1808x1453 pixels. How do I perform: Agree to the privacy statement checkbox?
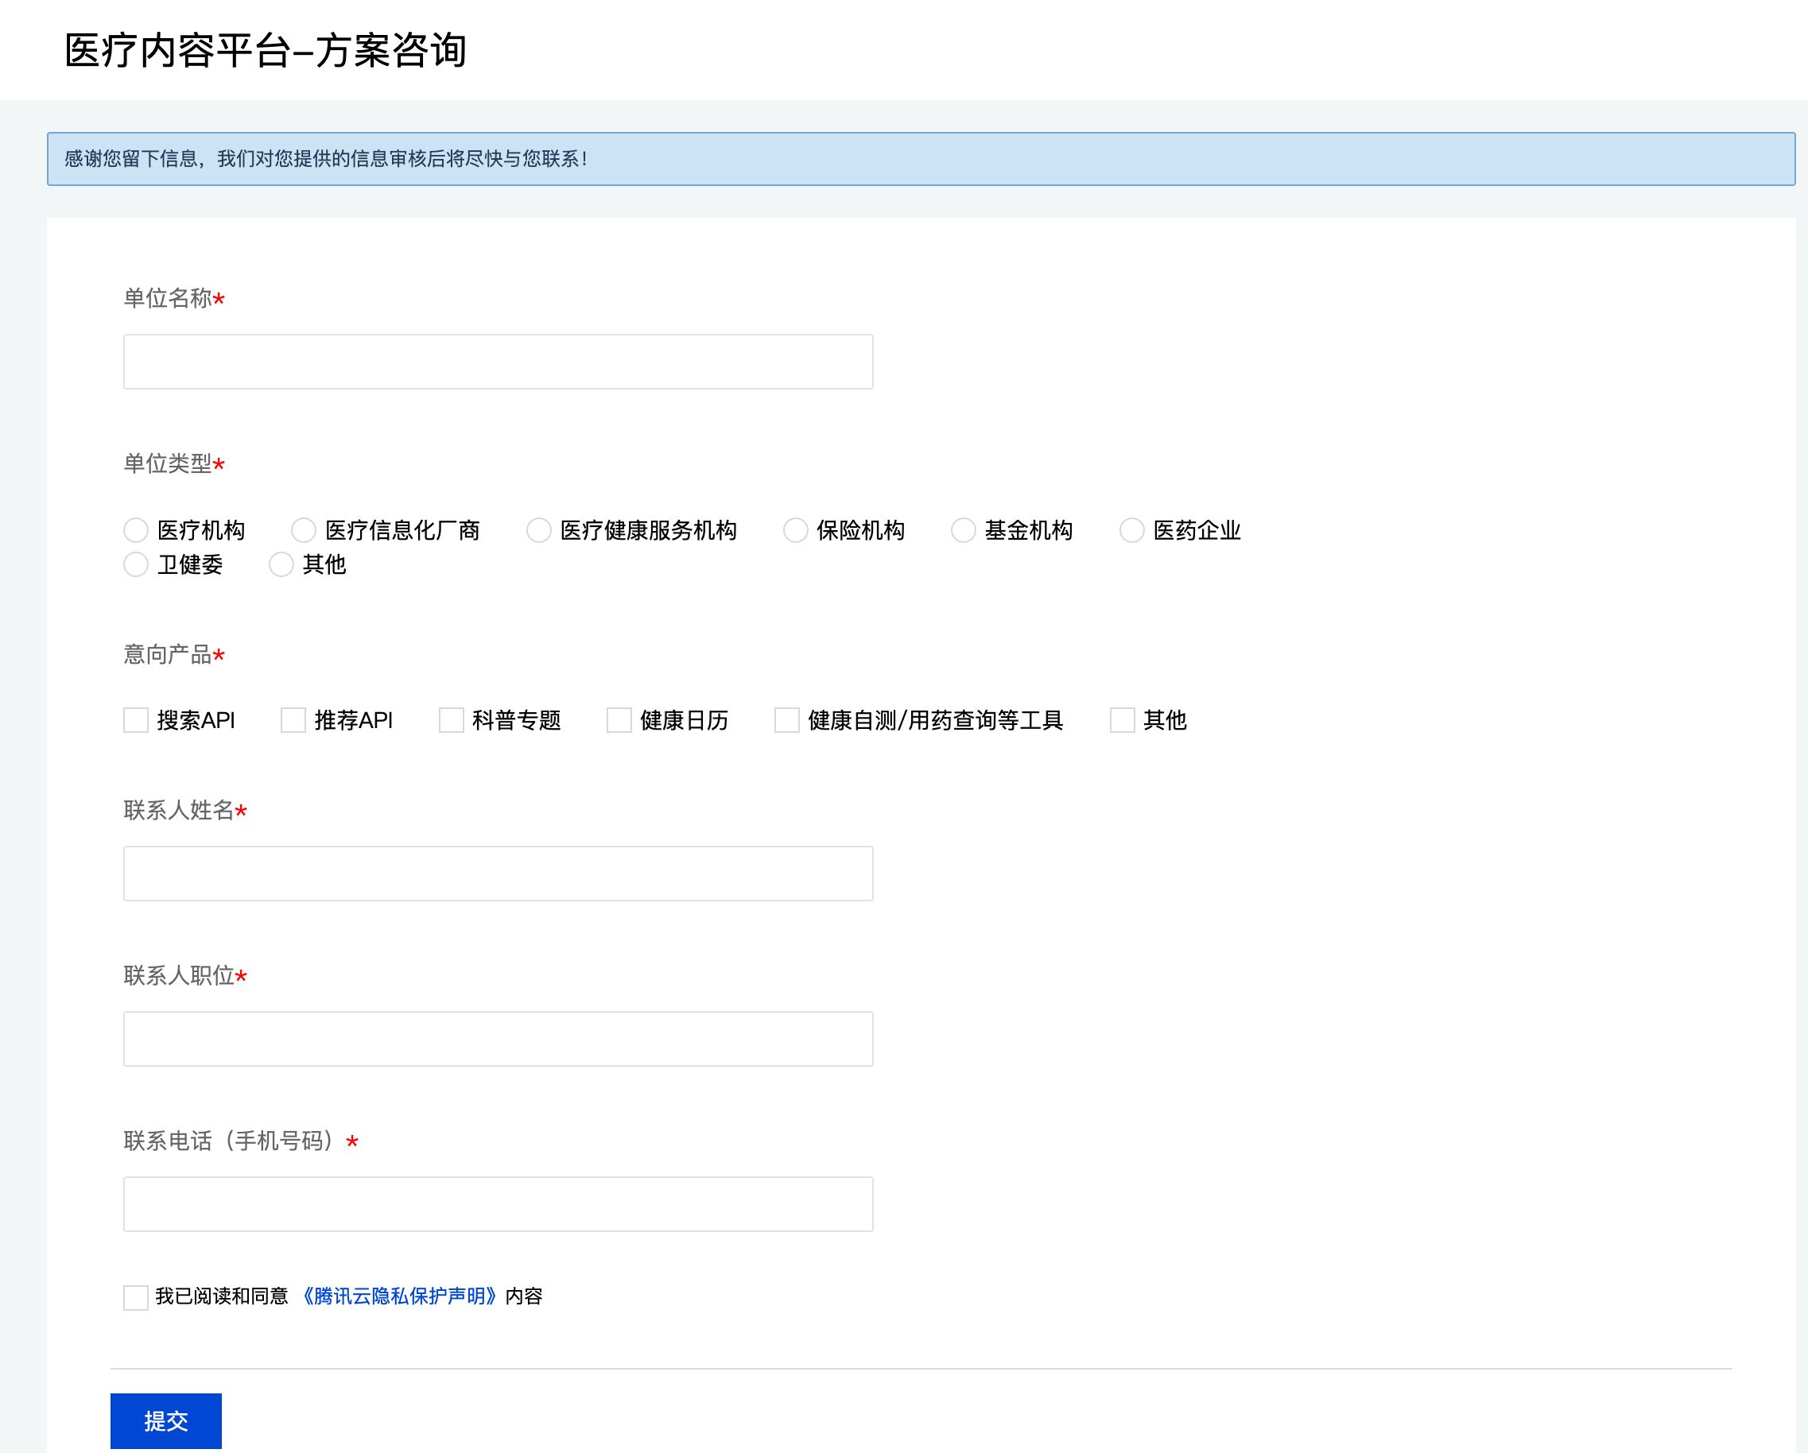tap(136, 1297)
